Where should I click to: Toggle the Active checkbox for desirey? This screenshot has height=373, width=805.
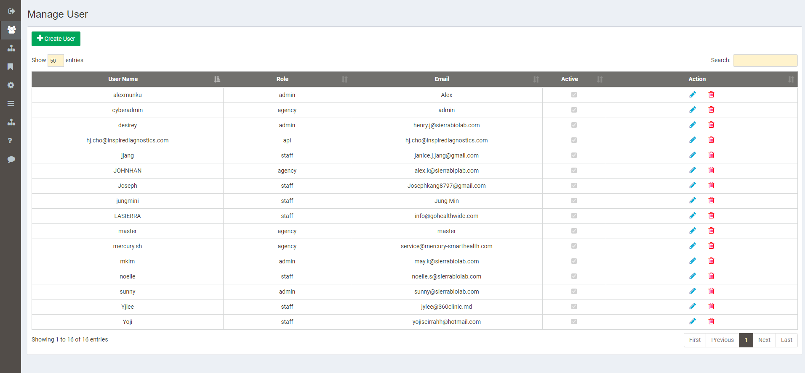pyautogui.click(x=574, y=125)
